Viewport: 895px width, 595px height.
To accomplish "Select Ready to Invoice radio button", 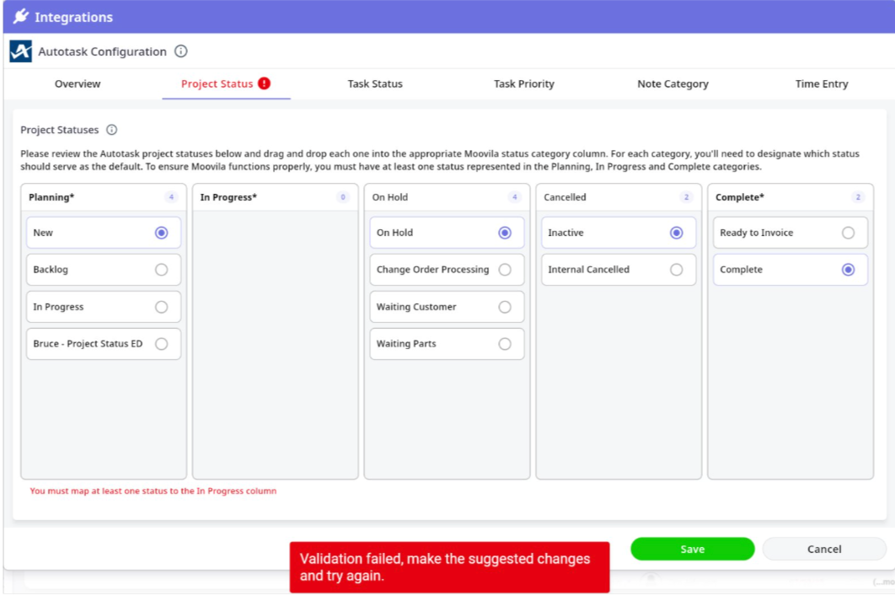I will tap(848, 233).
